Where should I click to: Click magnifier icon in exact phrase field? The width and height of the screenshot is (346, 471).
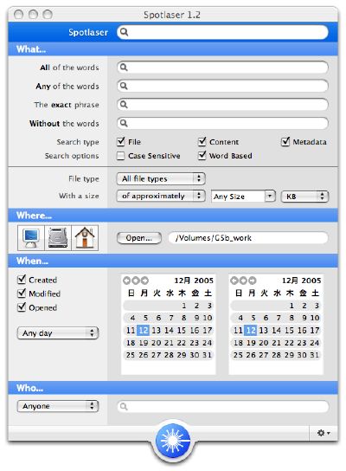pos(124,105)
